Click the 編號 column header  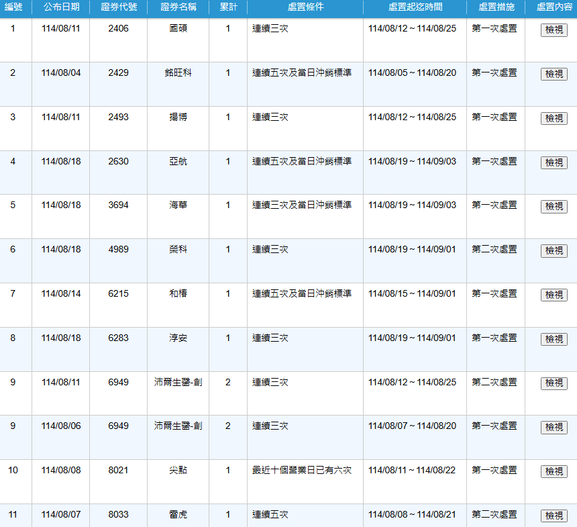[x=13, y=7]
